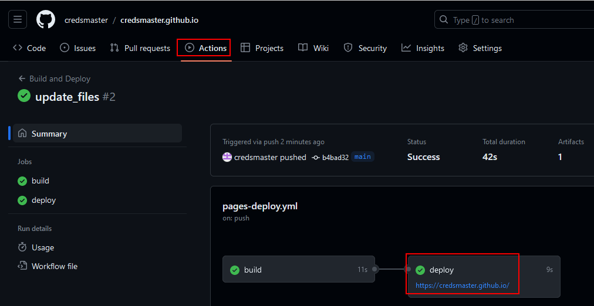Click the Issues tab circle icon

[65, 47]
